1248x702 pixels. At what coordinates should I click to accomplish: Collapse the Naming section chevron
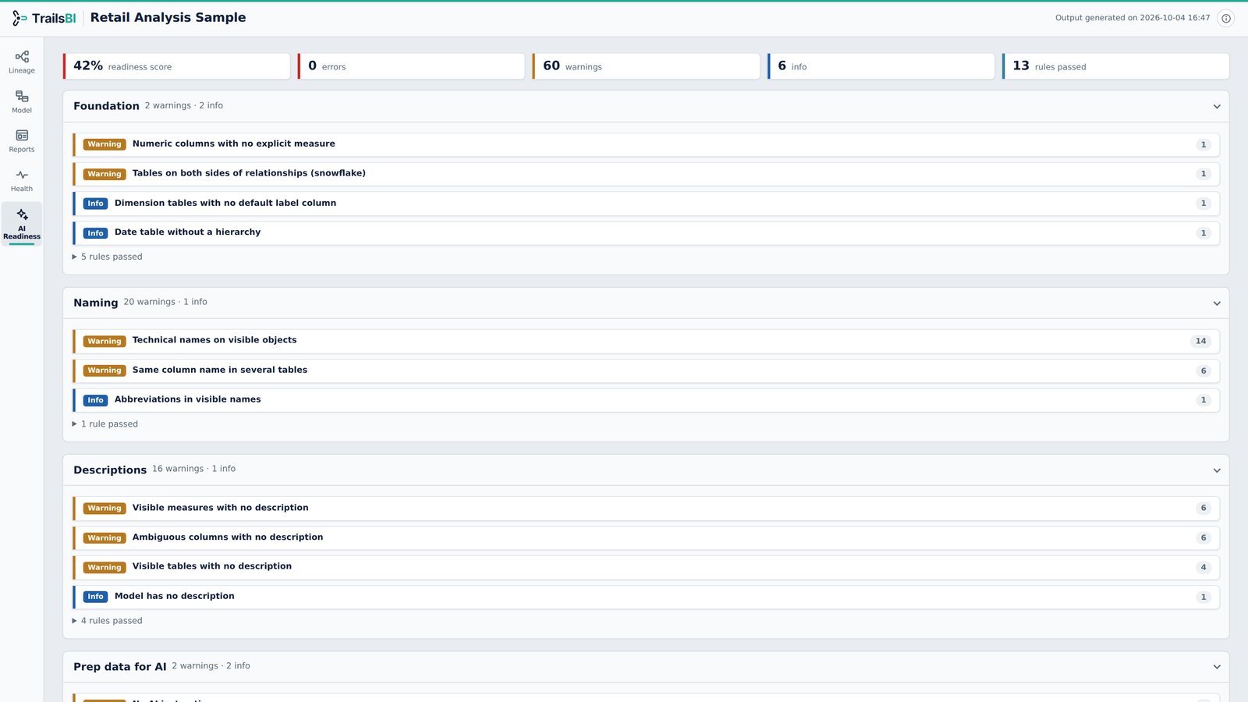click(1217, 303)
